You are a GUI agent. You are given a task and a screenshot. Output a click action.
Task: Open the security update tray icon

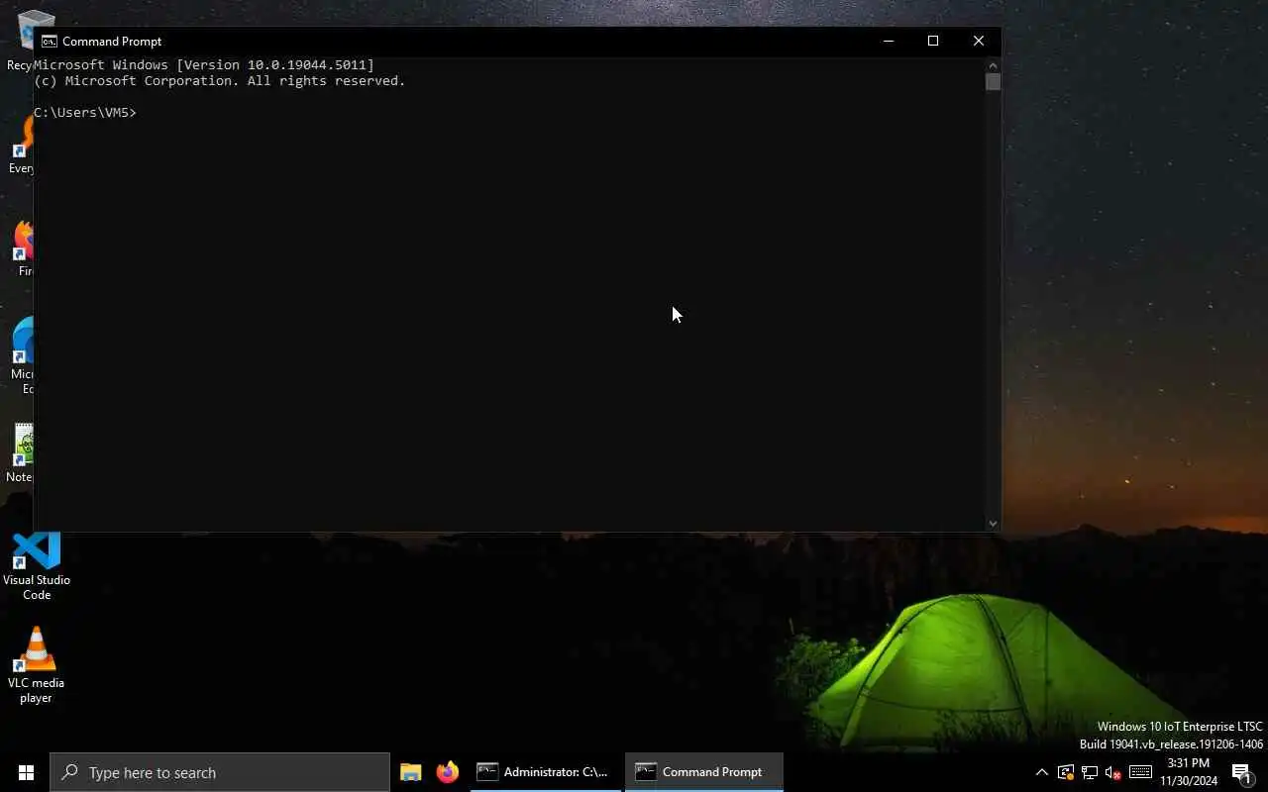pyautogui.click(x=1066, y=772)
